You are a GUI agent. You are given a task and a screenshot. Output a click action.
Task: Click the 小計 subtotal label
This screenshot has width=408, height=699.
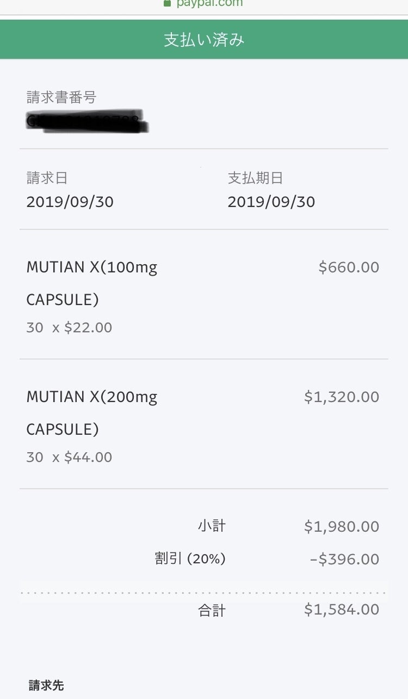point(212,526)
